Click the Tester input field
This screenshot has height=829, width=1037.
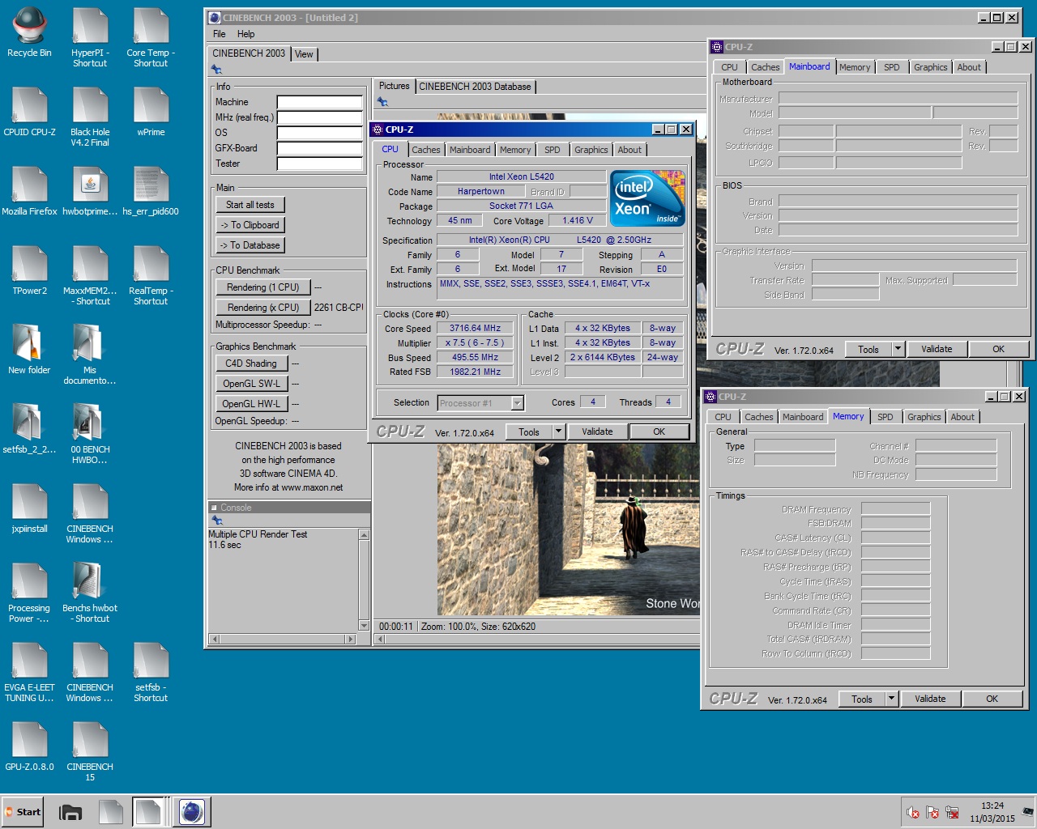[319, 164]
